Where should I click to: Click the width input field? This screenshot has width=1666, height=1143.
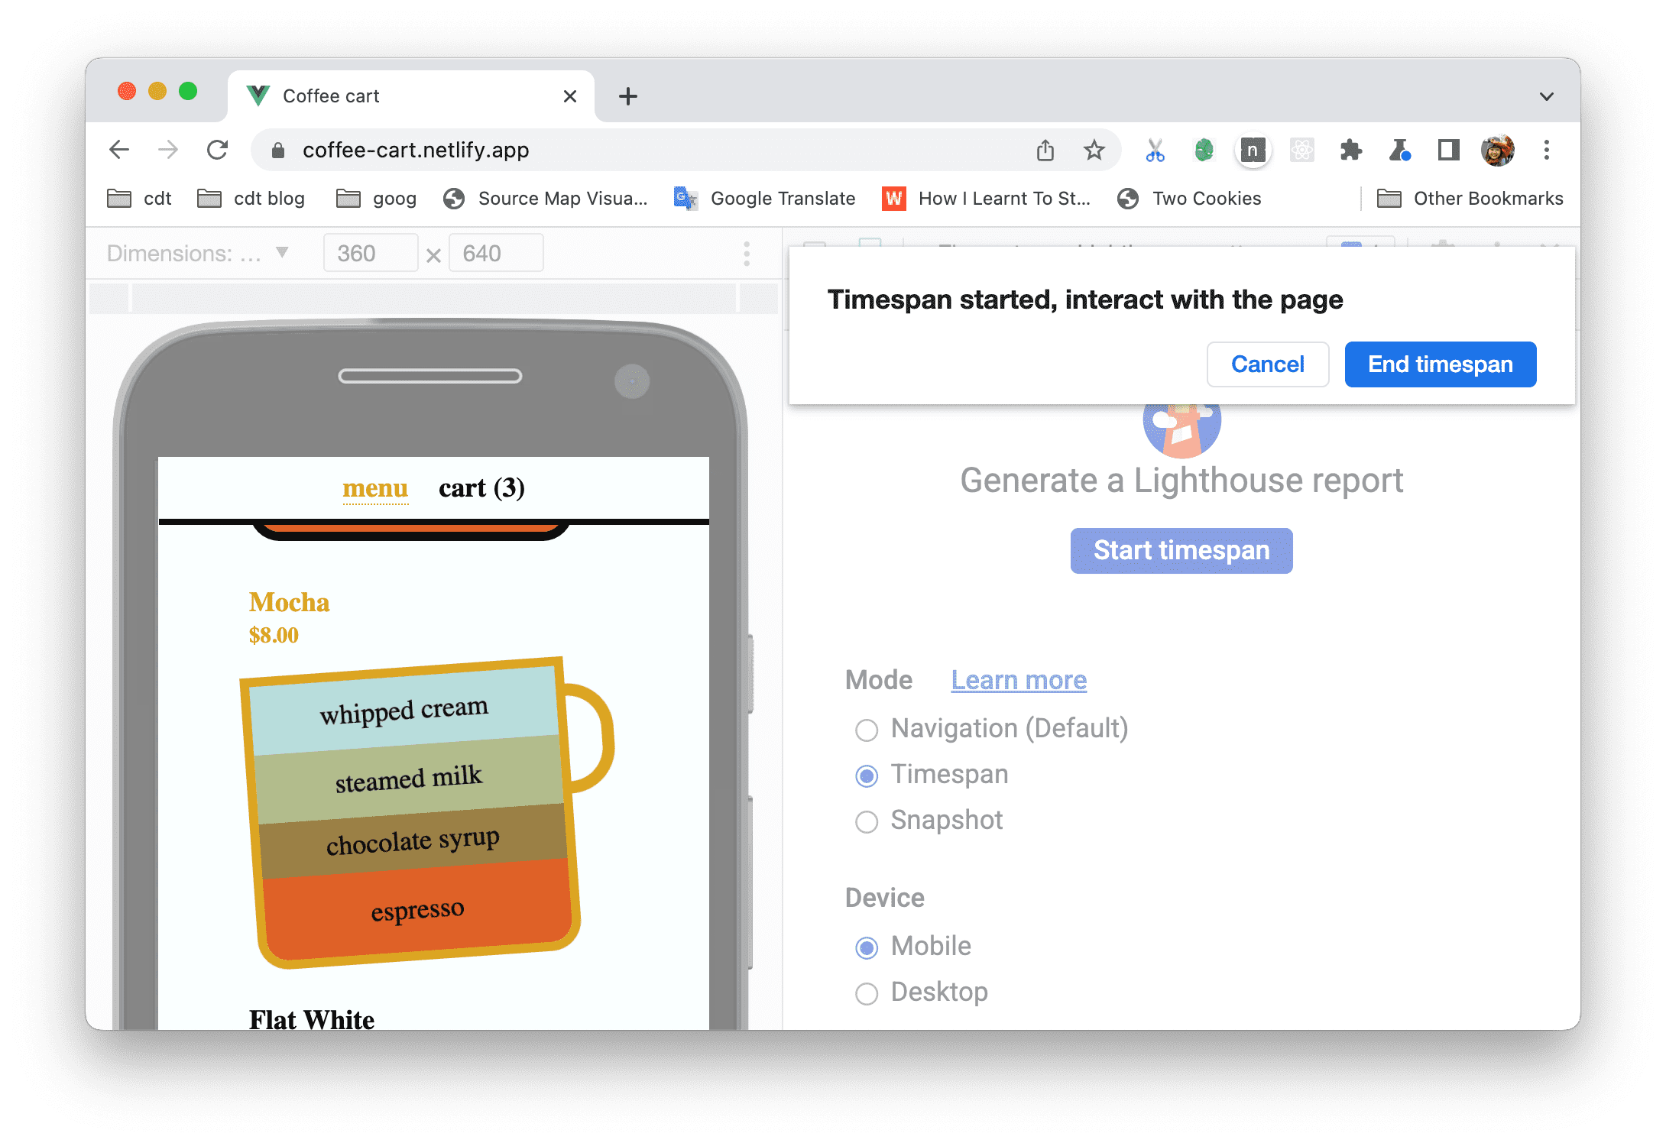click(368, 254)
